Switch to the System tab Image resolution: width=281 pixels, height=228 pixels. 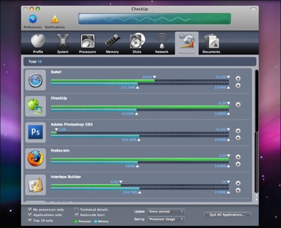(63, 43)
